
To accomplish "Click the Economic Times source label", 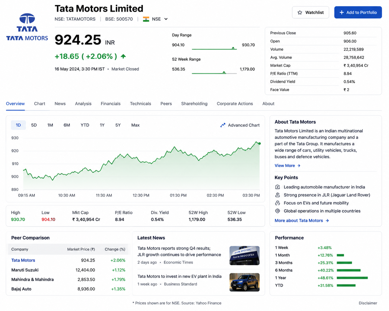I will click(178, 262).
